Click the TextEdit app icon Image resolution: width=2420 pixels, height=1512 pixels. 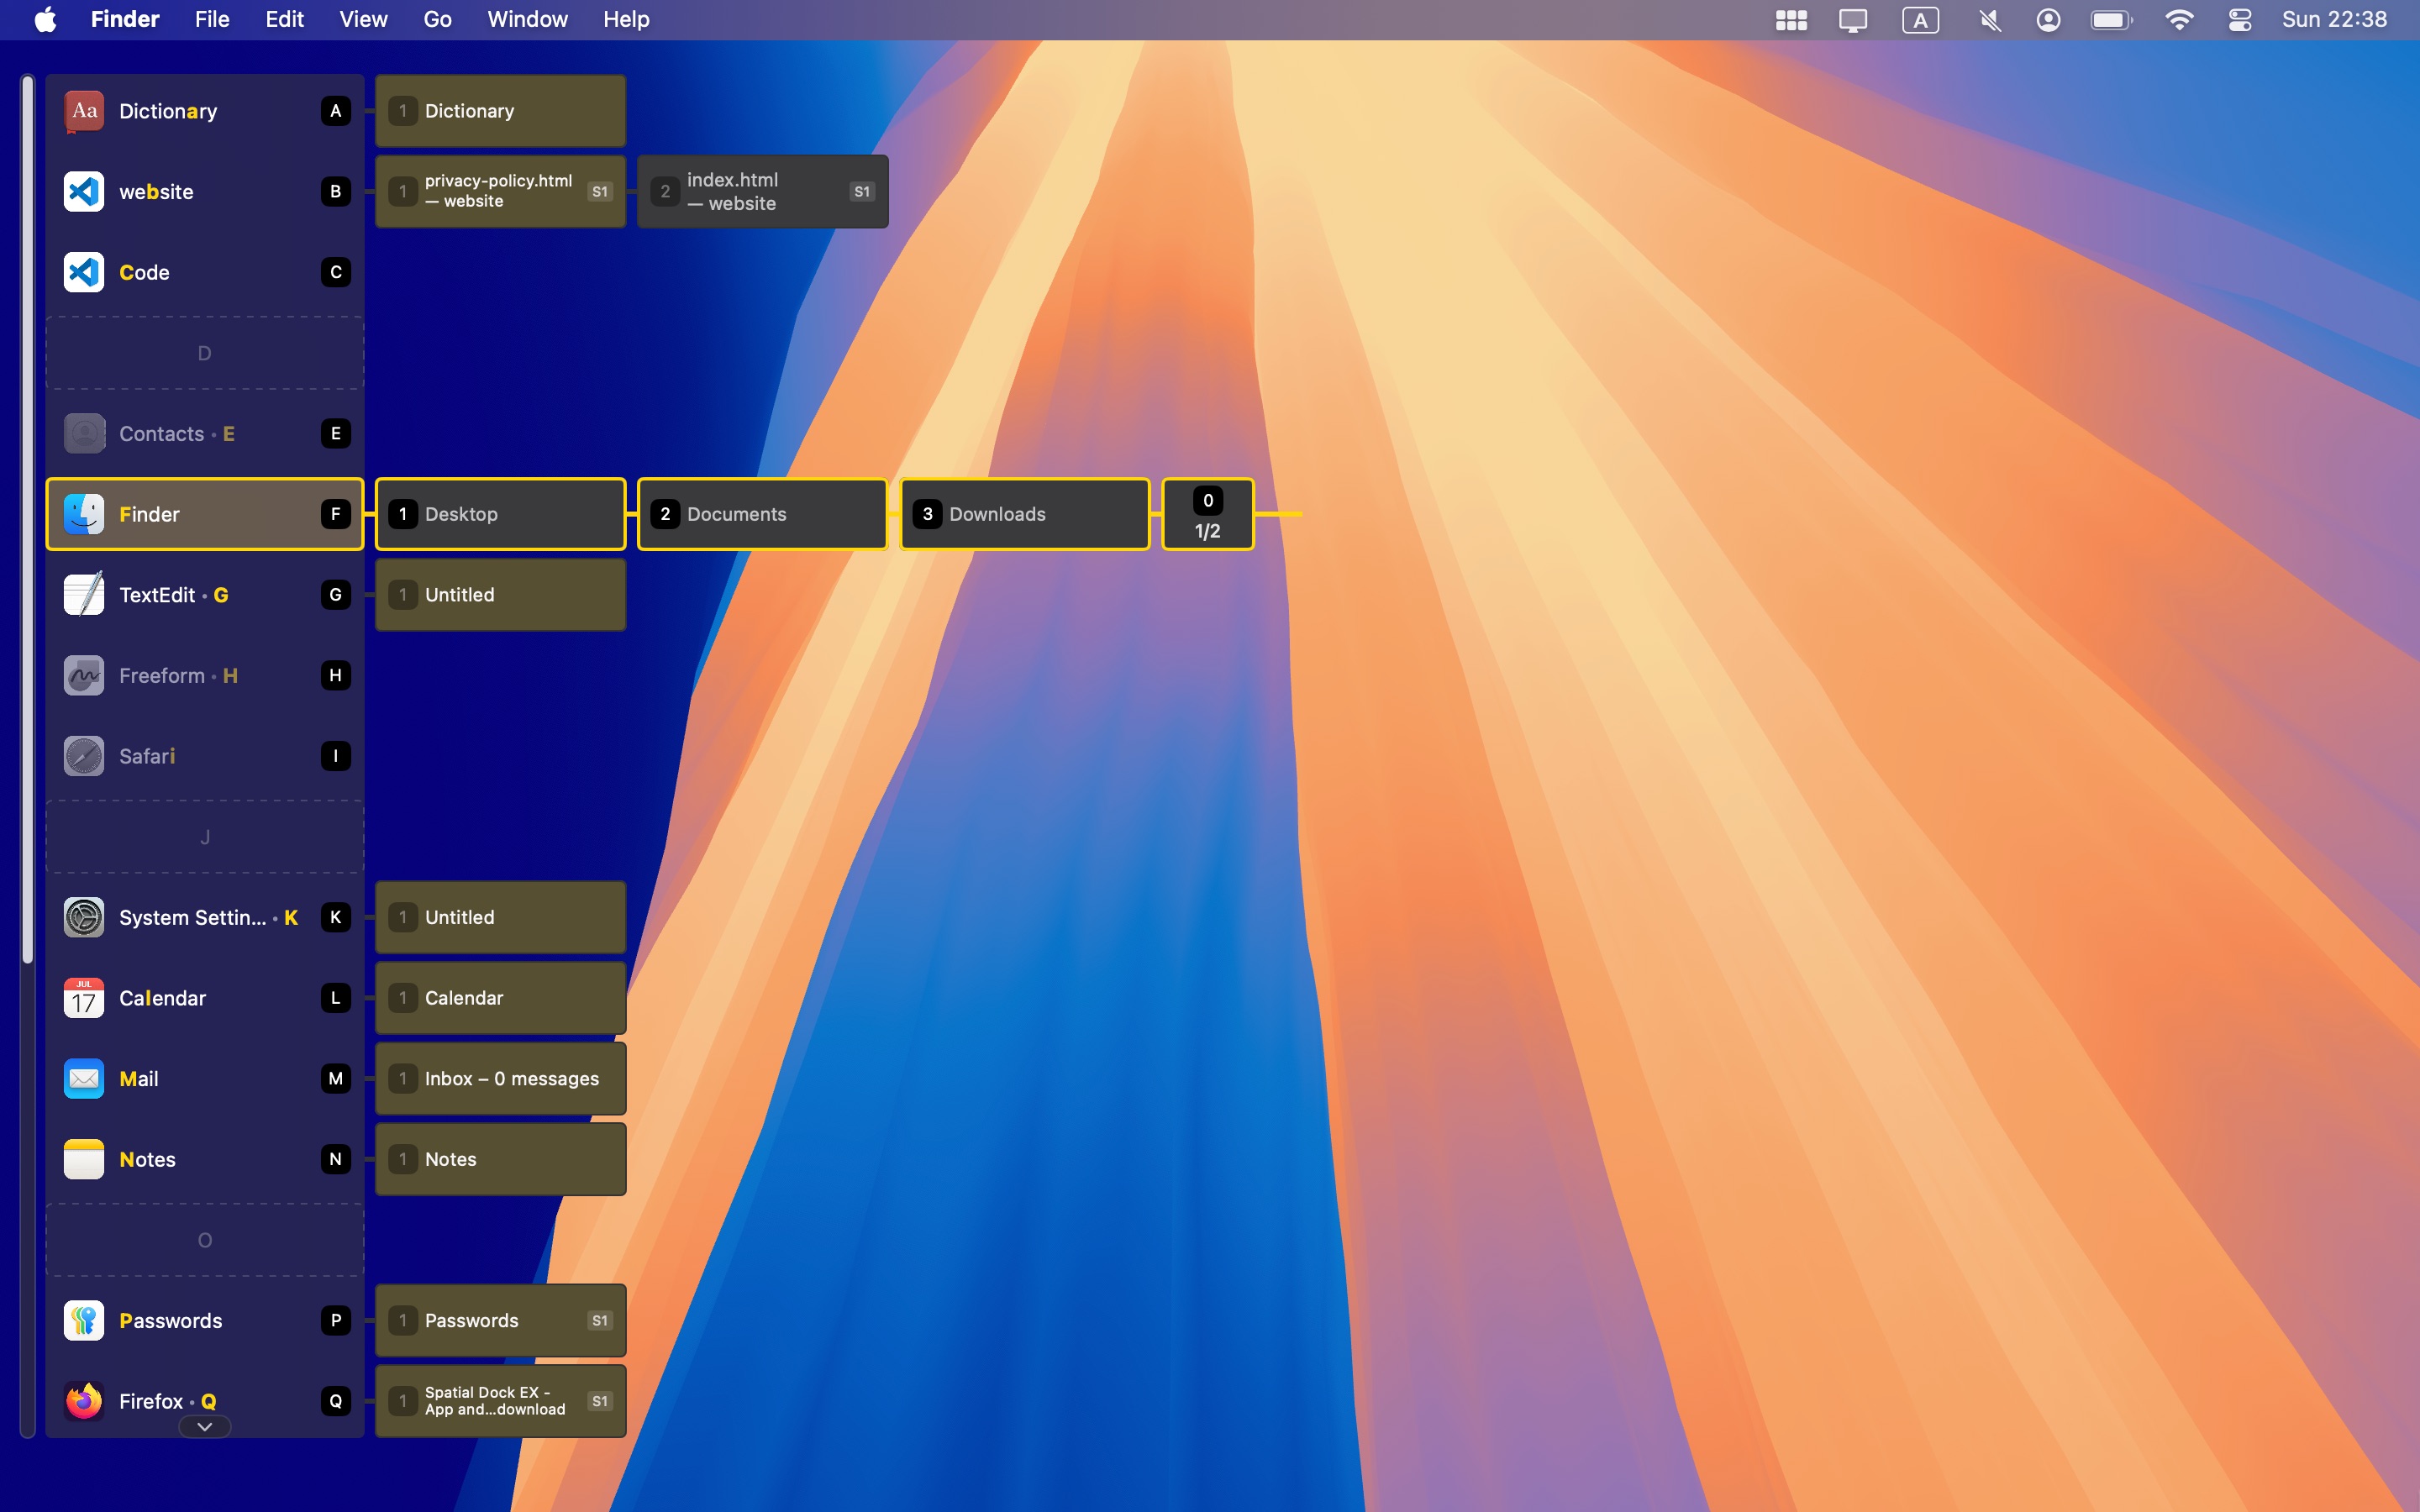tap(84, 595)
